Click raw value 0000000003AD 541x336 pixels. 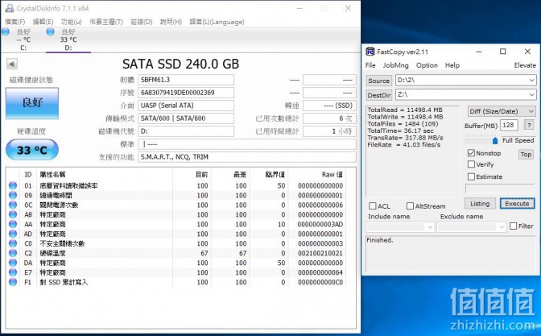[x=320, y=224]
